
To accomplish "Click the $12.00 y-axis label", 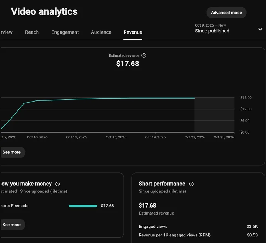I will [246, 109].
